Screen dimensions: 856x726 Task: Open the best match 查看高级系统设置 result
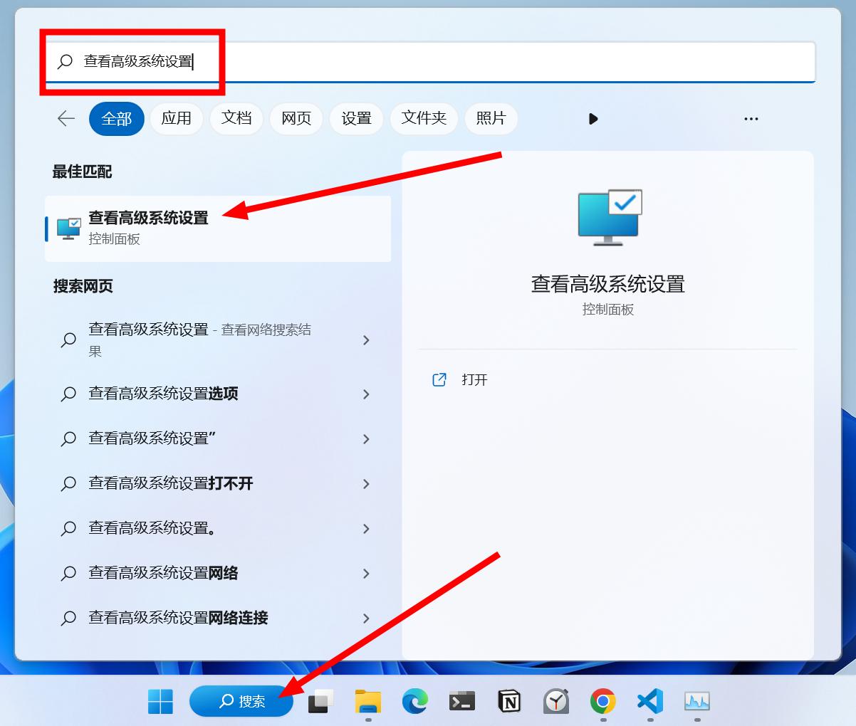click(218, 228)
